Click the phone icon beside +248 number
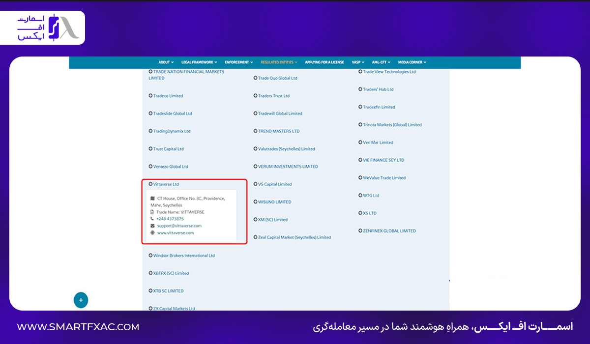 [x=152, y=219]
